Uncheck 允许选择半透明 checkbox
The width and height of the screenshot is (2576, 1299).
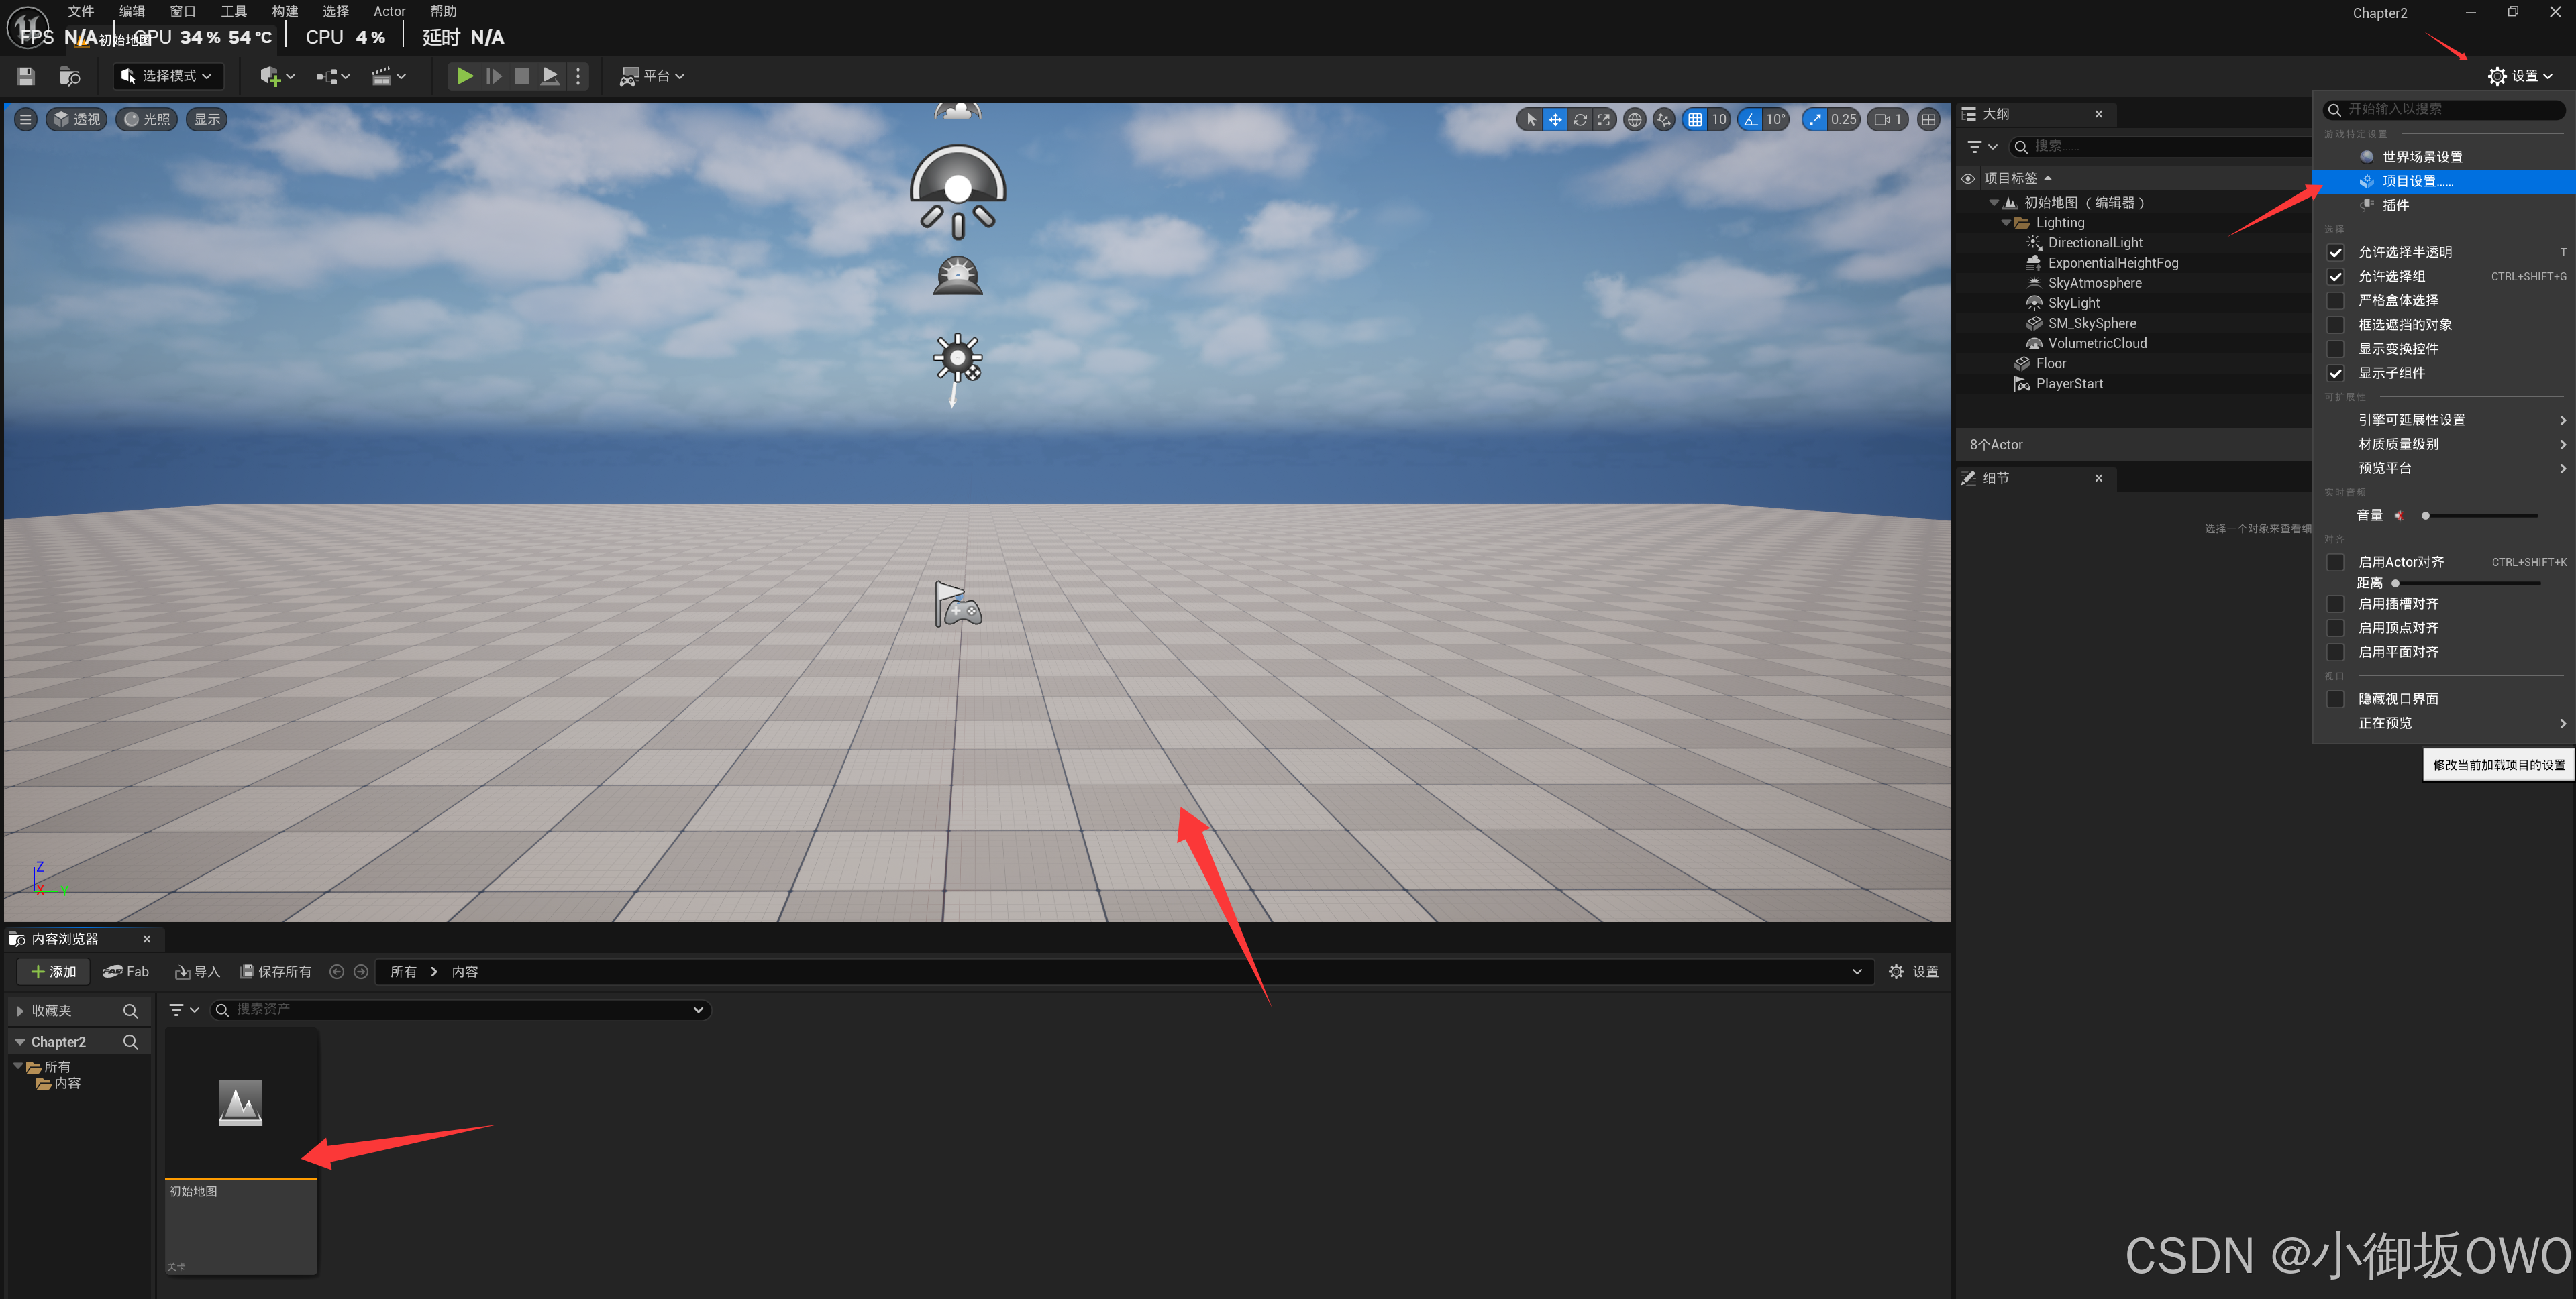point(2335,253)
